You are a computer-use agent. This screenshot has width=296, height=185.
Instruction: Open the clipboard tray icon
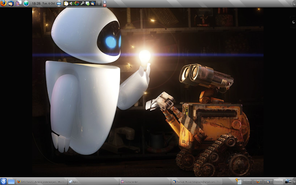coord(66,3)
